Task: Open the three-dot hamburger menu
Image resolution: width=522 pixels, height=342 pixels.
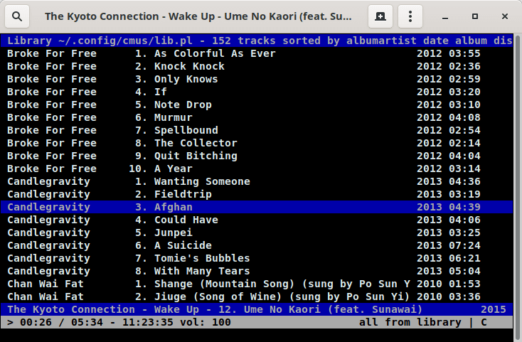Action: tap(410, 16)
